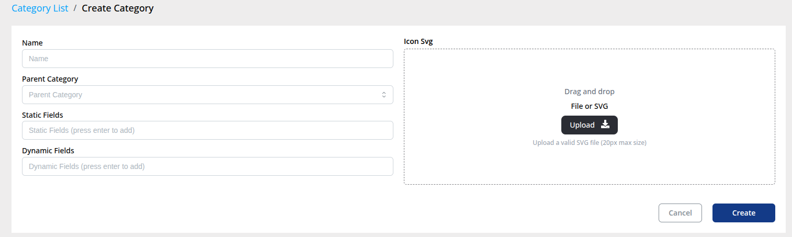
Task: Click the Parent Category up-down chevron icon
Action: [x=383, y=95]
